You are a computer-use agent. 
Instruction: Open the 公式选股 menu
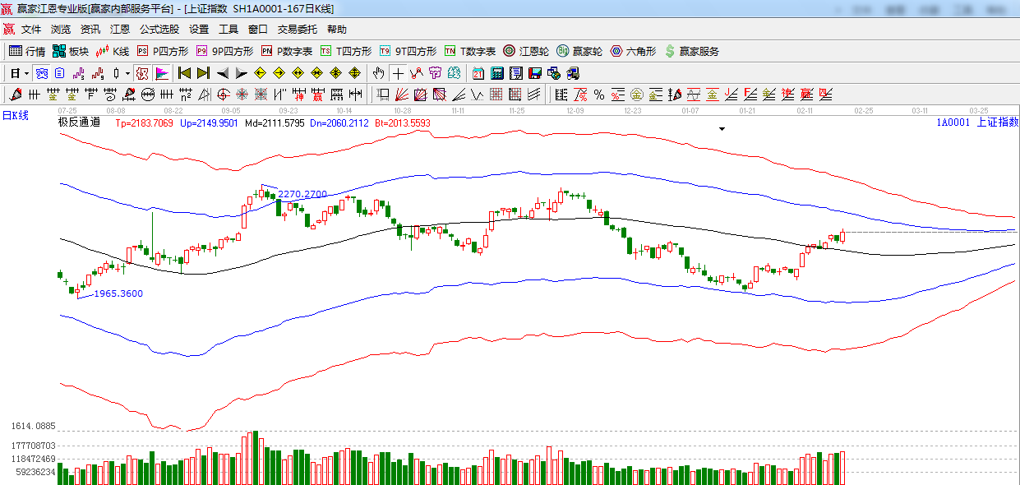click(159, 29)
